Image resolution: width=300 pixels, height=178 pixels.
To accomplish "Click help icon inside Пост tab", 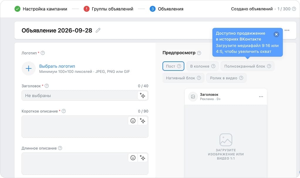I will click(x=179, y=66).
